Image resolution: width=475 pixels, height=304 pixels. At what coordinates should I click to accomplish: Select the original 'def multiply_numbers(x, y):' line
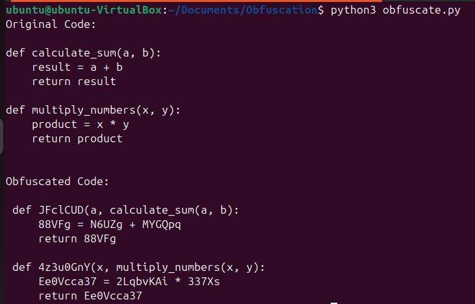pos(94,110)
